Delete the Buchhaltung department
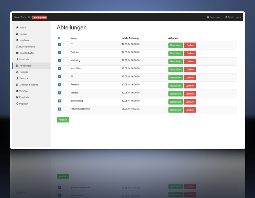Screen dimensions: 255x198 pyautogui.click(x=190, y=102)
